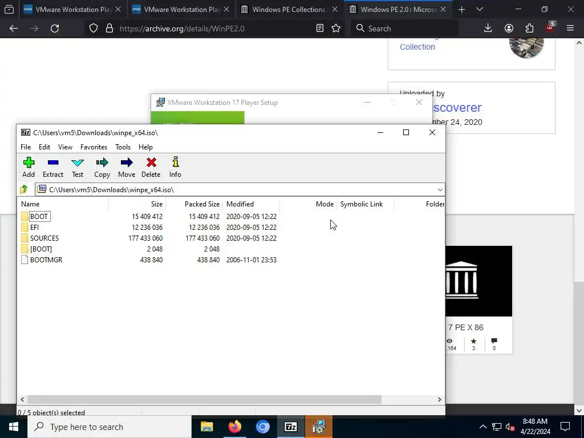
Task: Click the taskbar search box
Action: tap(109, 427)
